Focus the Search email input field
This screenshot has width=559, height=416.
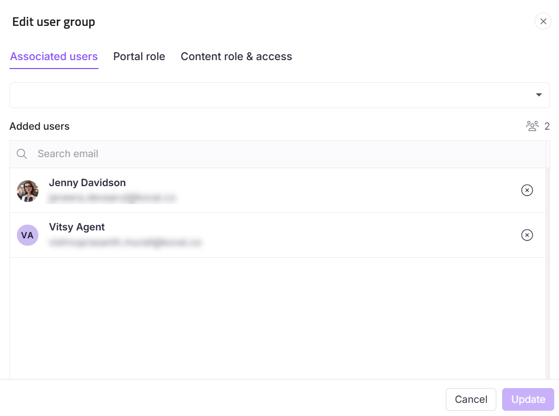pos(285,154)
